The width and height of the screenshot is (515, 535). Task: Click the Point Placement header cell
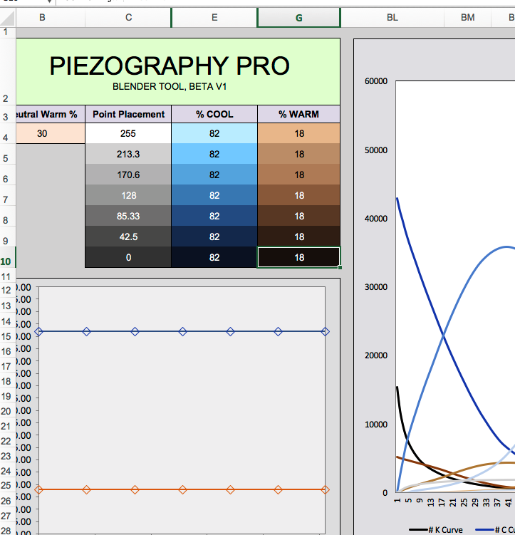point(128,114)
